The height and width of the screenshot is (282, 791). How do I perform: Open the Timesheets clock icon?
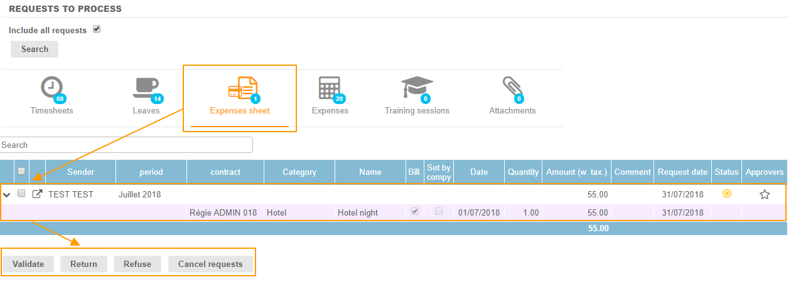(51, 88)
